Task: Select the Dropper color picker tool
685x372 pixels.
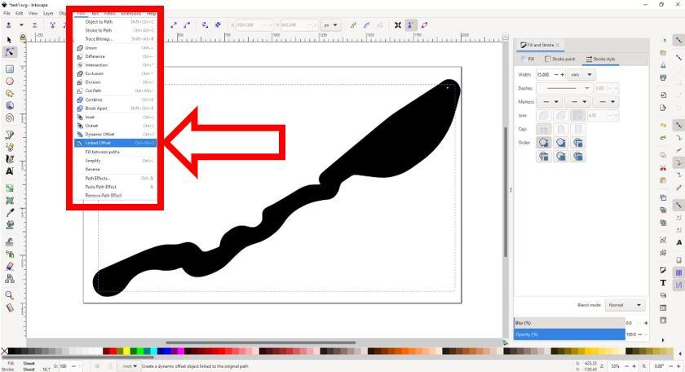Action: point(9,213)
